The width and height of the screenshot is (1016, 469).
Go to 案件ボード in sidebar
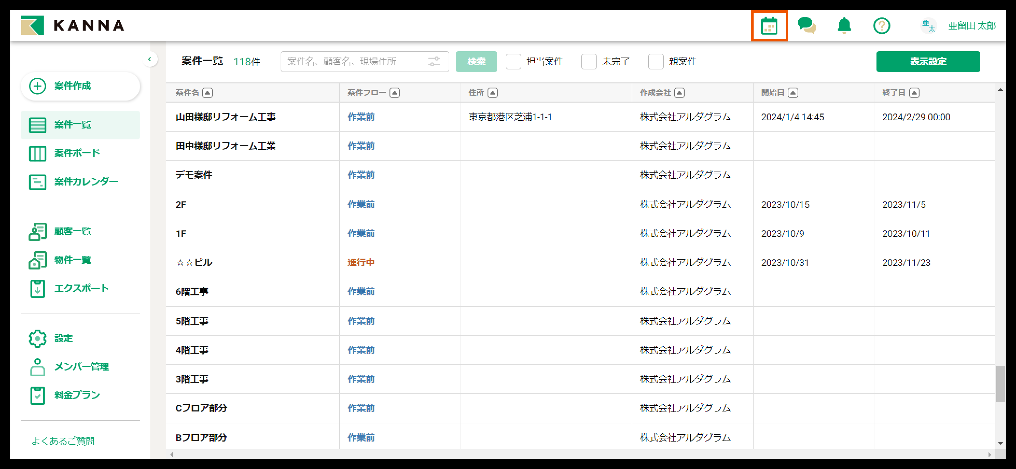pyautogui.click(x=77, y=153)
